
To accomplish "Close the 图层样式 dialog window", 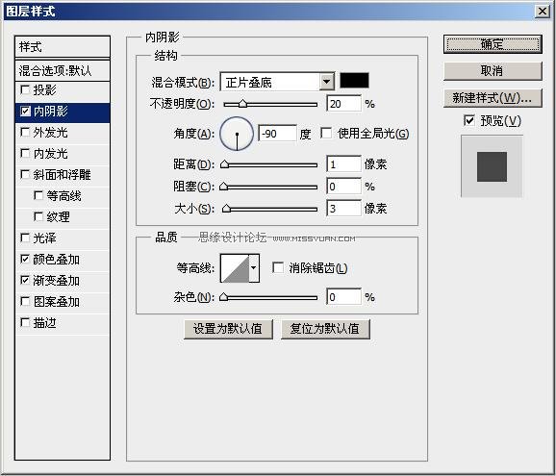I will coord(543,12).
